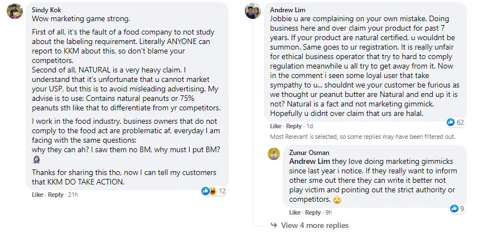Open the 1d timestamp link

click(x=310, y=126)
